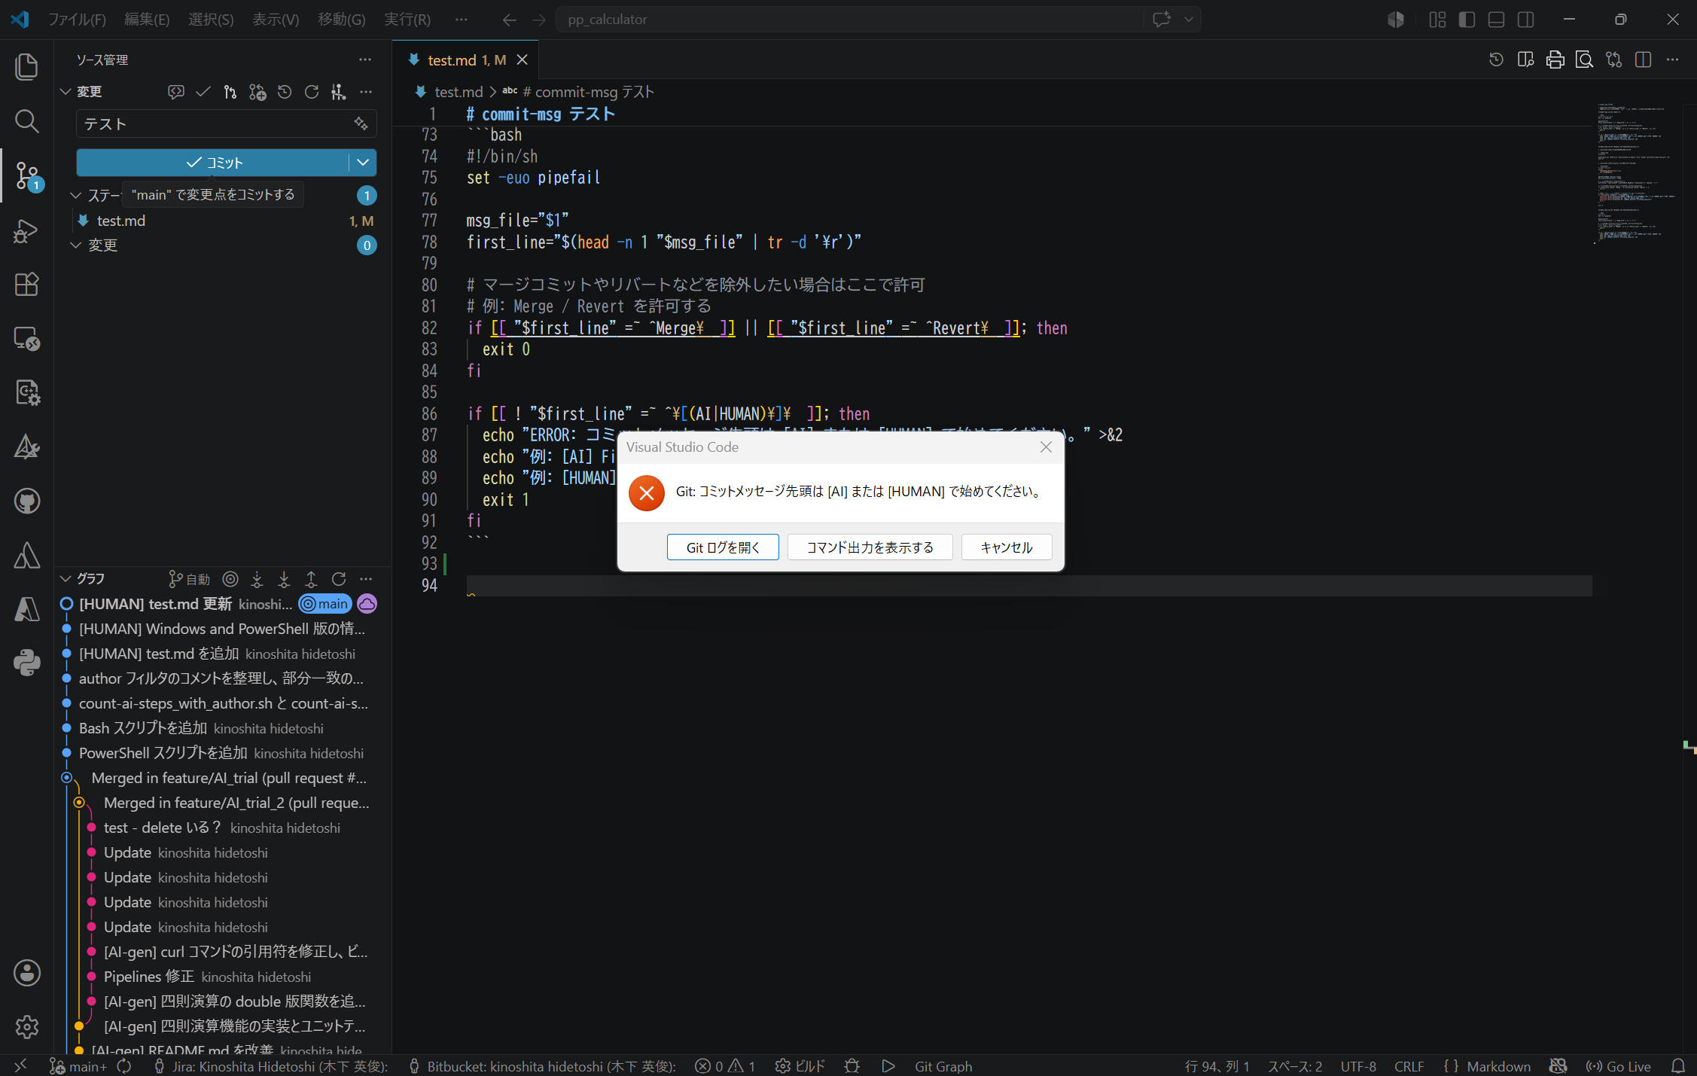
Task: Open editor more actions ellipsis
Action: click(x=1672, y=59)
